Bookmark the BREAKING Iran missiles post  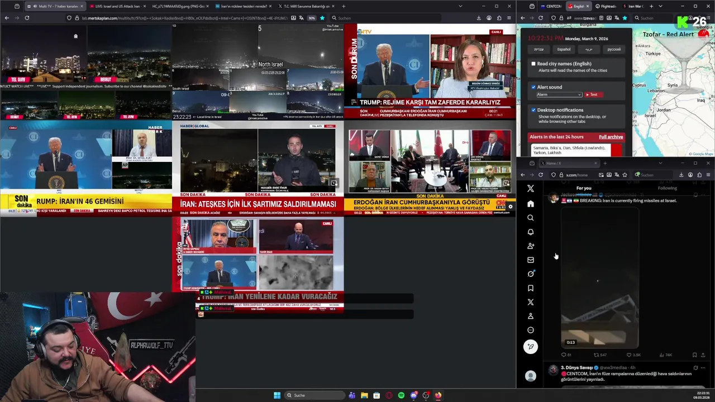pyautogui.click(x=694, y=355)
